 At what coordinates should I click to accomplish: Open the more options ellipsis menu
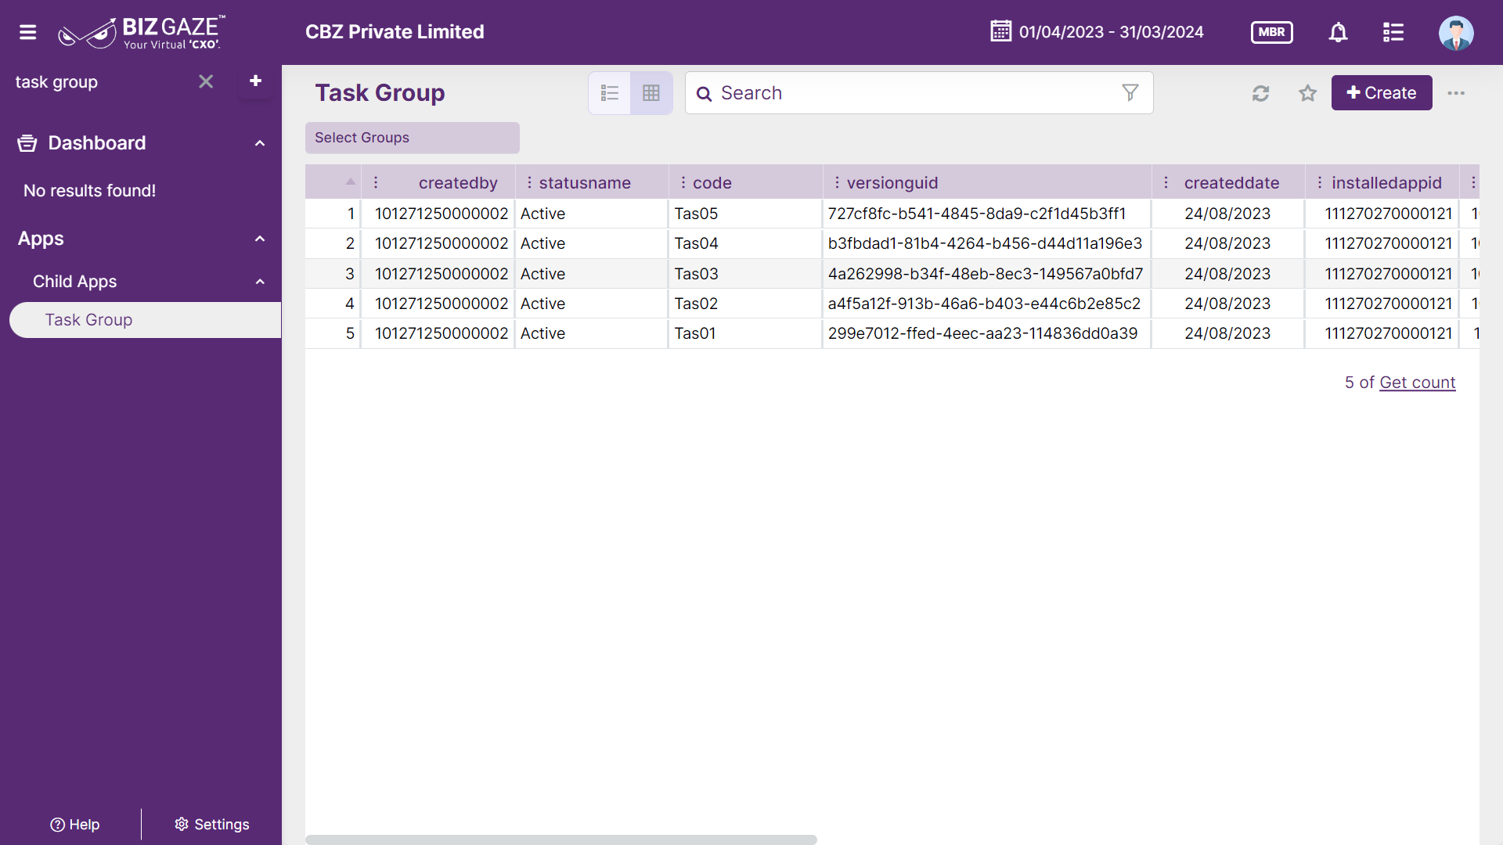(x=1456, y=93)
